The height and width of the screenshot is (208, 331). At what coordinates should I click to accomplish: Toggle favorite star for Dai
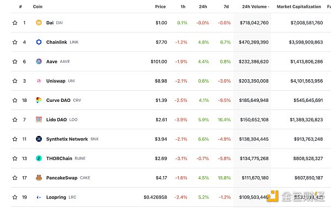tap(15, 23)
